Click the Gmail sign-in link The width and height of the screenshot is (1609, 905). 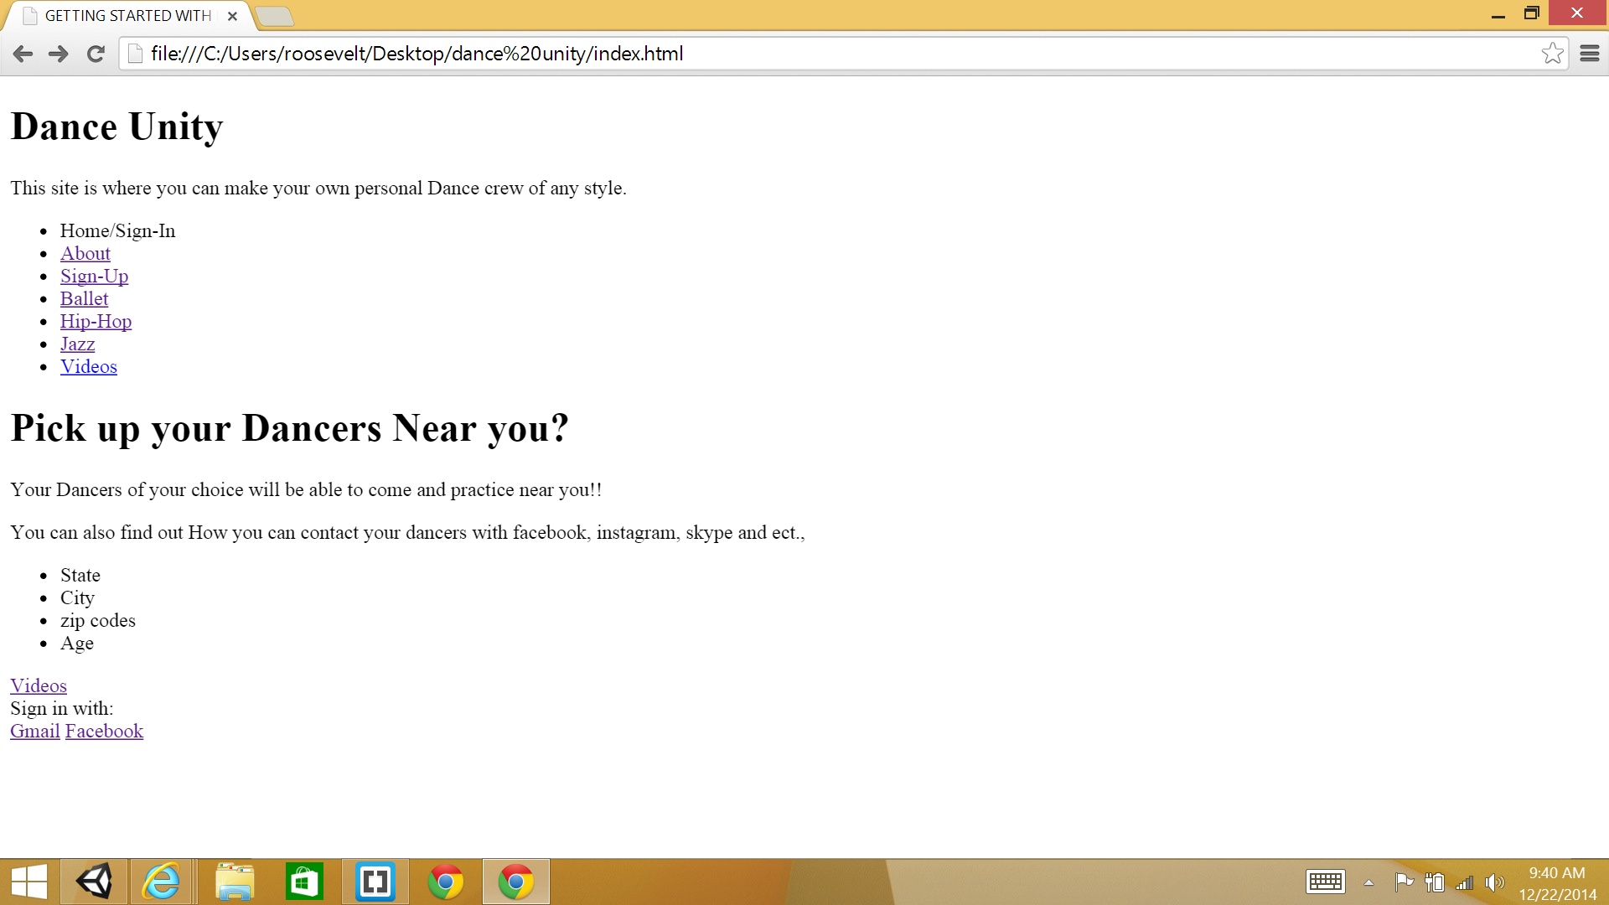[x=34, y=731]
